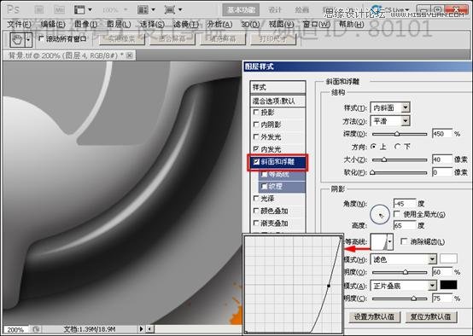
Task: Open the Hand tool preset picker arrow
Action: [x=29, y=40]
